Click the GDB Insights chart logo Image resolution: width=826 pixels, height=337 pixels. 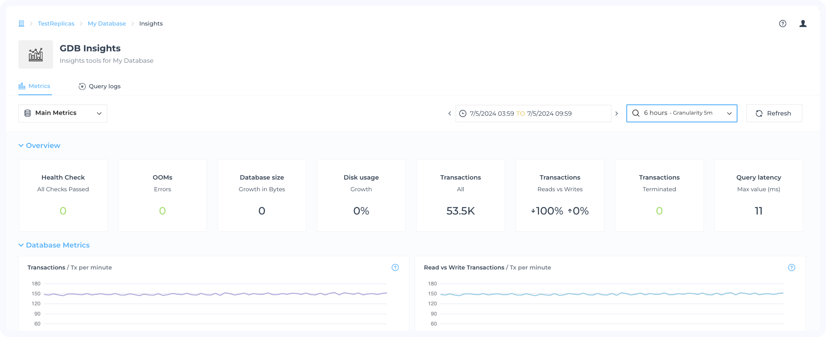coord(36,54)
